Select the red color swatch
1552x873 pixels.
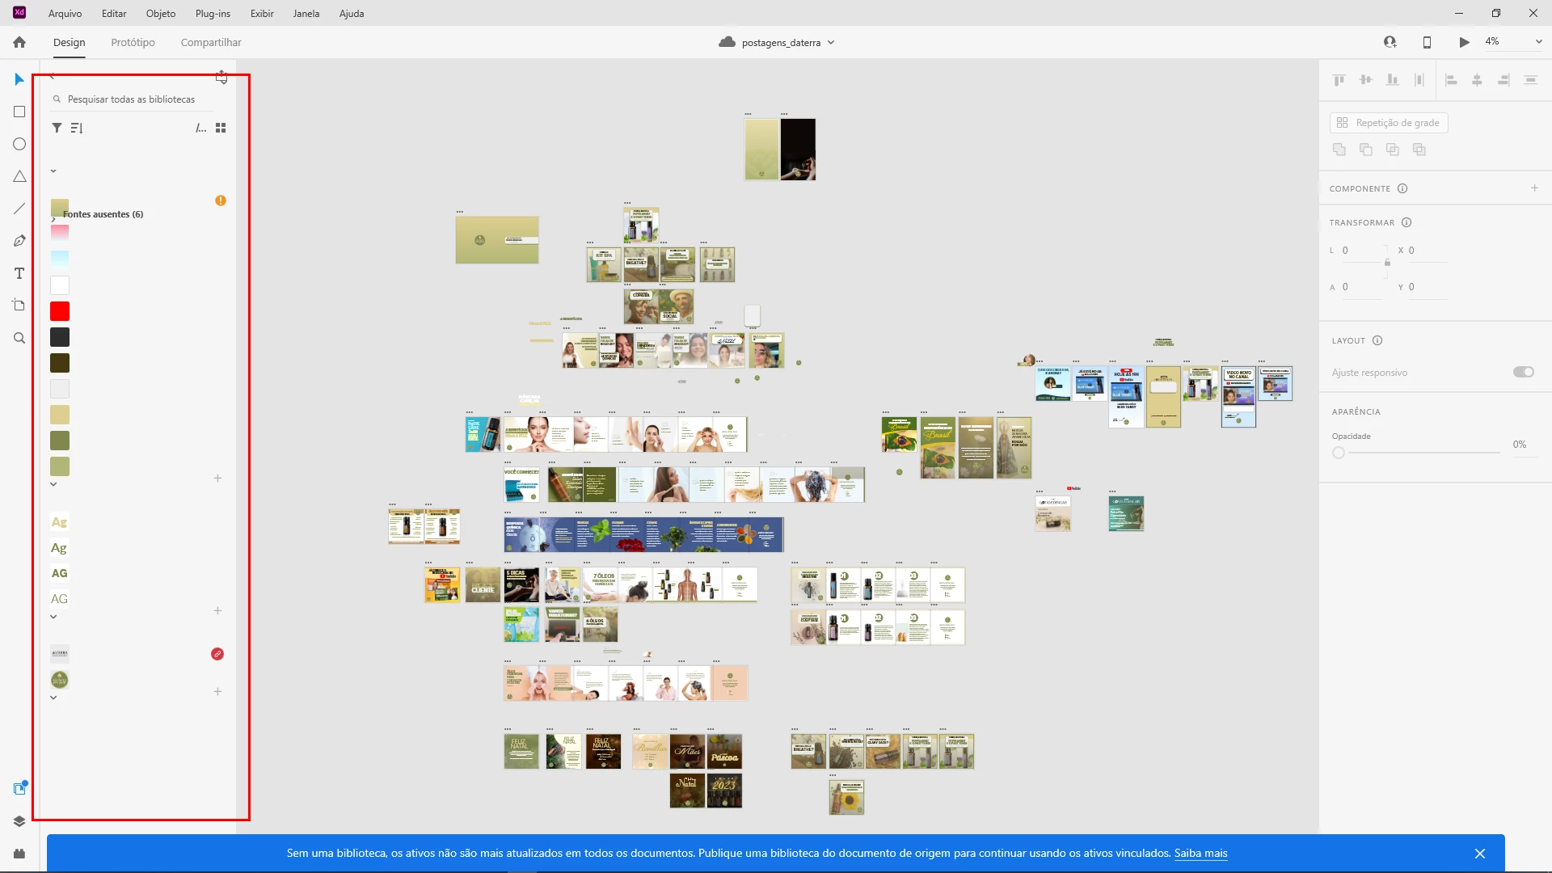pyautogui.click(x=60, y=311)
